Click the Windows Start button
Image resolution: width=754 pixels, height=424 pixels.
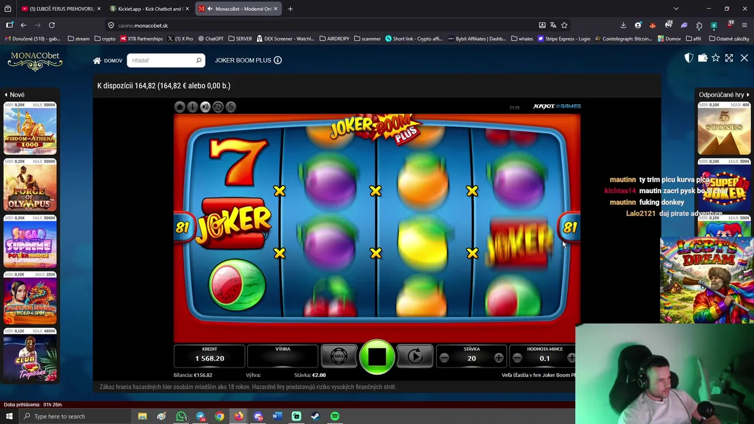[9, 416]
